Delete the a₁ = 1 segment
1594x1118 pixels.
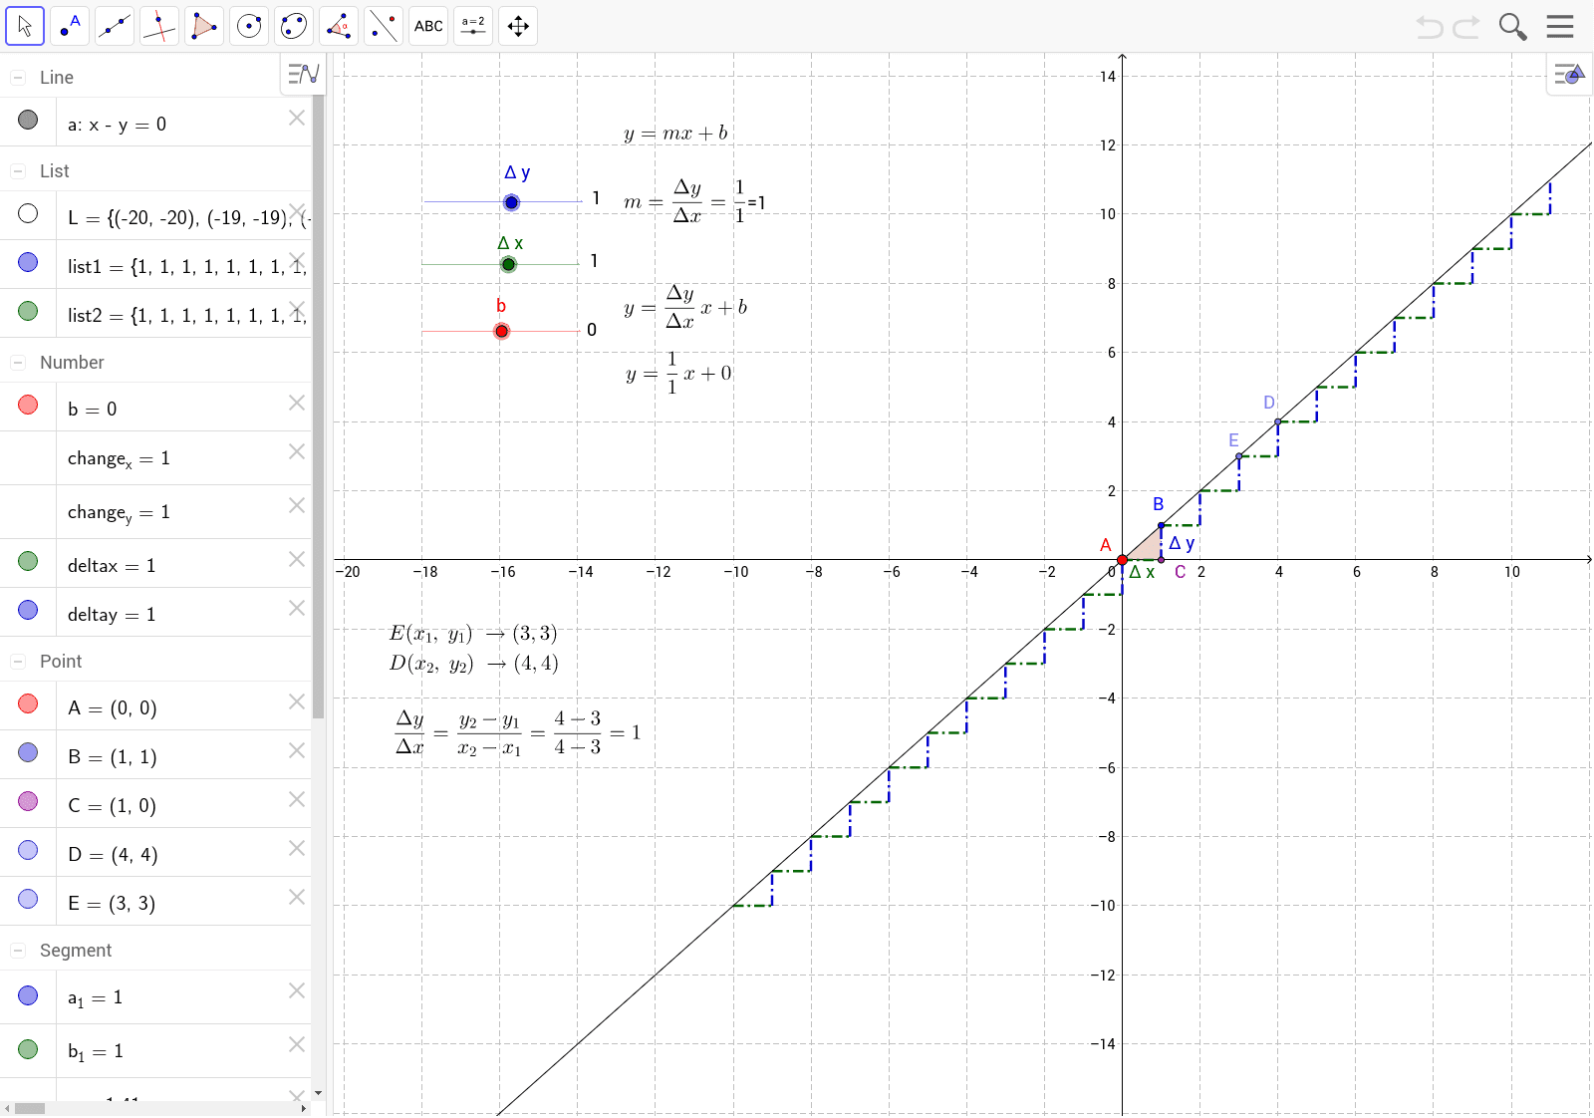pyautogui.click(x=297, y=990)
